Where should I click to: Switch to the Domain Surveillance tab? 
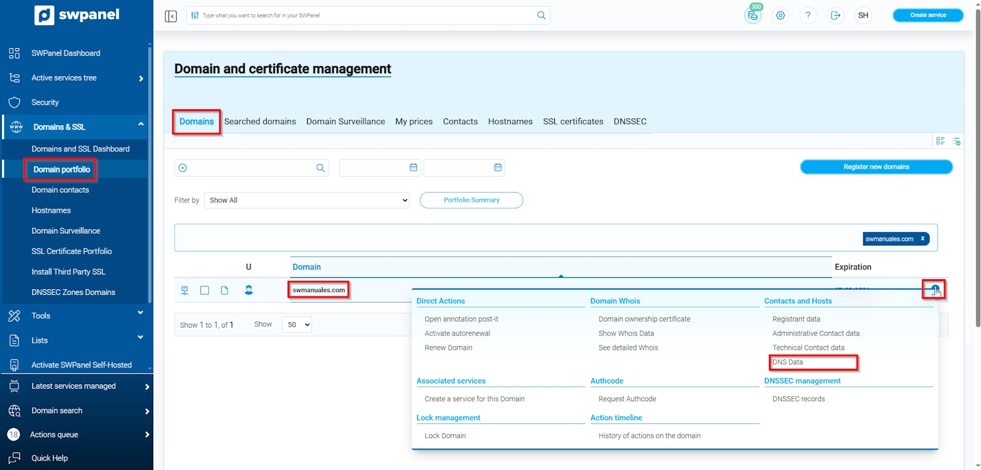pyautogui.click(x=346, y=121)
